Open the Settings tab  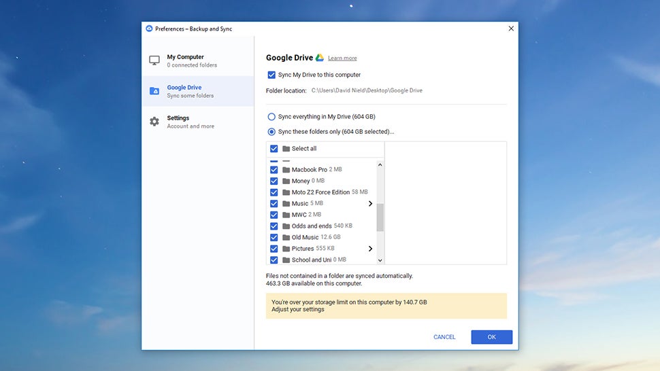[x=198, y=122]
